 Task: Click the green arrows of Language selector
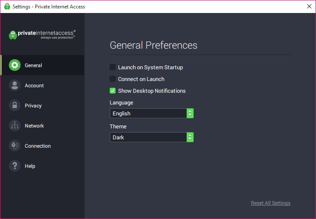190,113
